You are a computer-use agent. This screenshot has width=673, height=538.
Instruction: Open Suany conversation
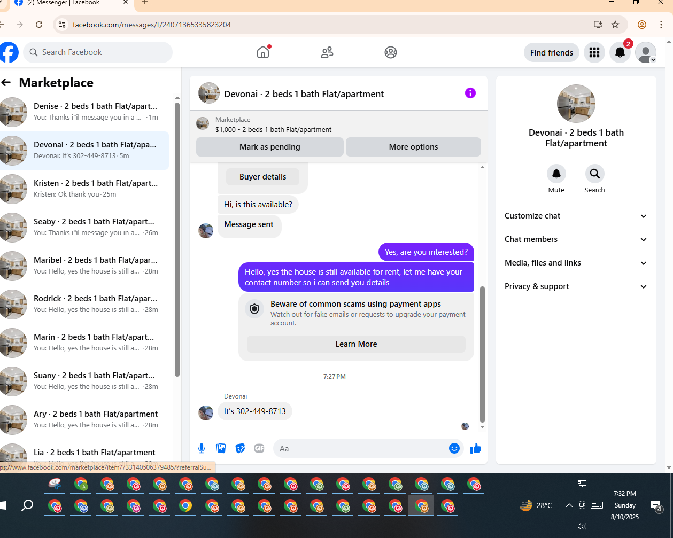click(x=84, y=381)
